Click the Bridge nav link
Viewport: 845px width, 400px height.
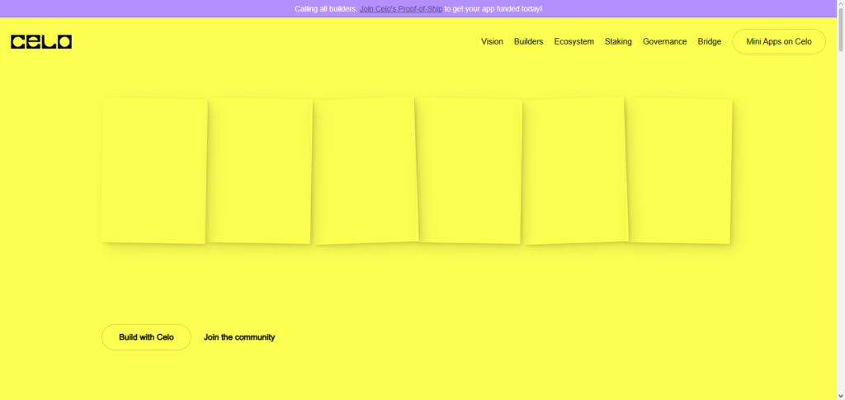[x=709, y=41]
